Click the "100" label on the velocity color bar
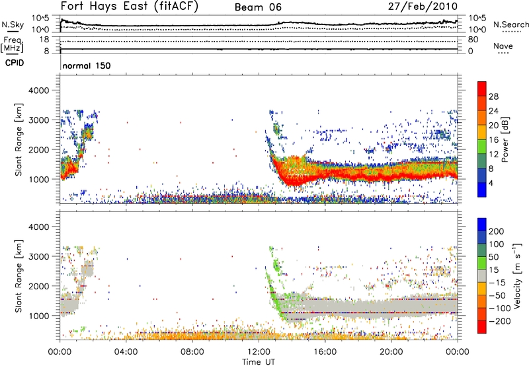Image resolution: width=529 pixels, height=366 pixels. click(x=497, y=244)
